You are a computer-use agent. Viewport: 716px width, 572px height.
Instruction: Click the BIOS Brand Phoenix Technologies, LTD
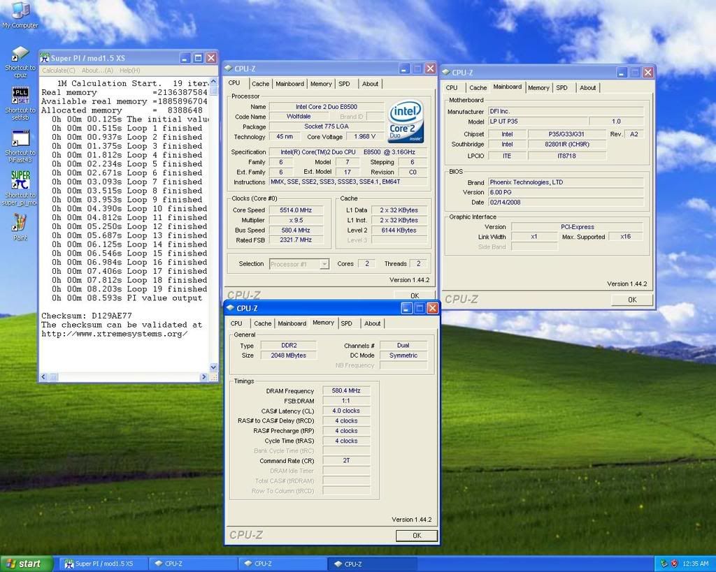565,182
